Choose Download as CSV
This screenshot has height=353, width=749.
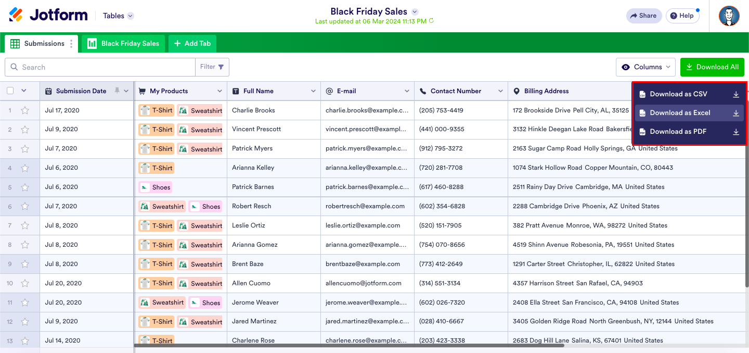689,94
